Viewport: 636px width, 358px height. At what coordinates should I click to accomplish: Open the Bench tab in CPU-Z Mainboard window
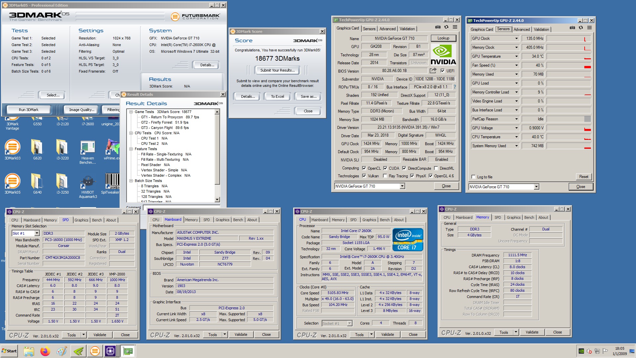pyautogui.click(x=238, y=220)
